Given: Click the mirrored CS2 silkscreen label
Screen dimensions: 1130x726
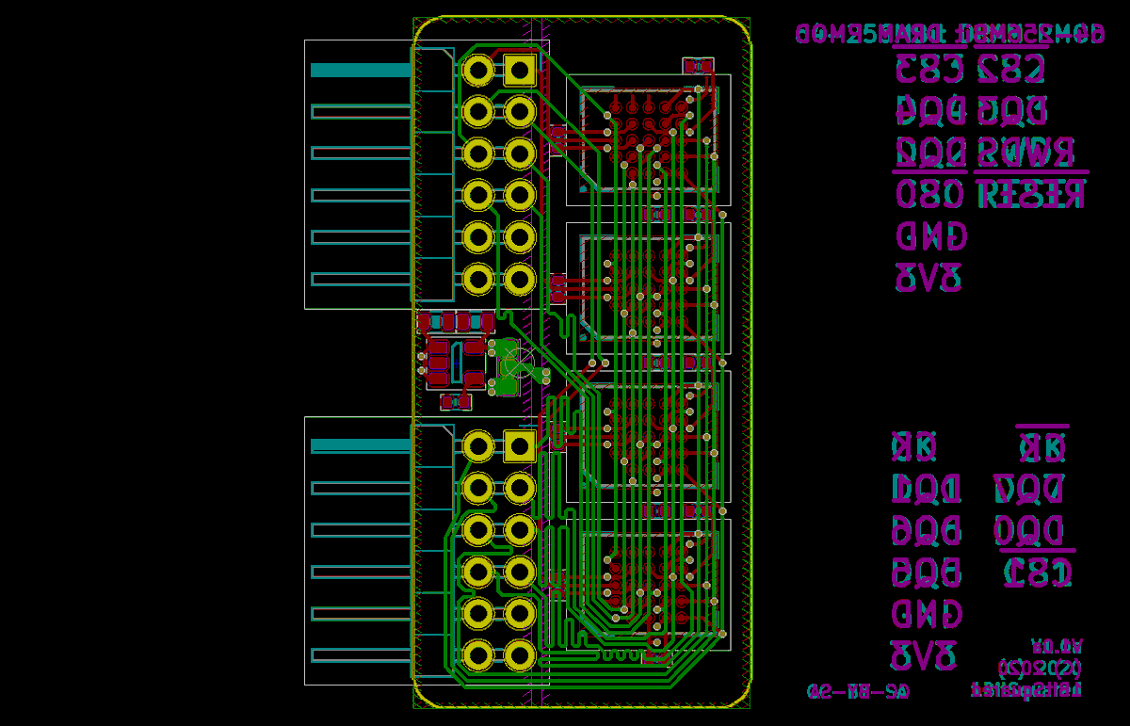Looking at the screenshot, I should [1012, 68].
